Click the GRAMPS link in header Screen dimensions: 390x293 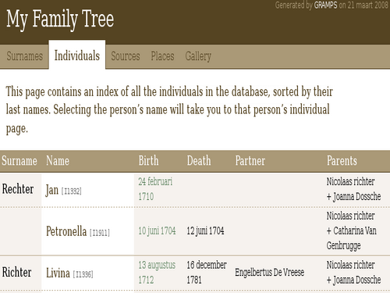(x=325, y=5)
